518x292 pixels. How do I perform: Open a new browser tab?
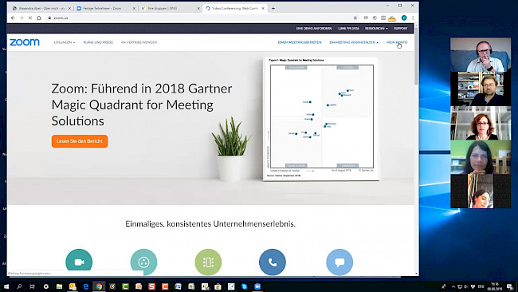click(273, 8)
